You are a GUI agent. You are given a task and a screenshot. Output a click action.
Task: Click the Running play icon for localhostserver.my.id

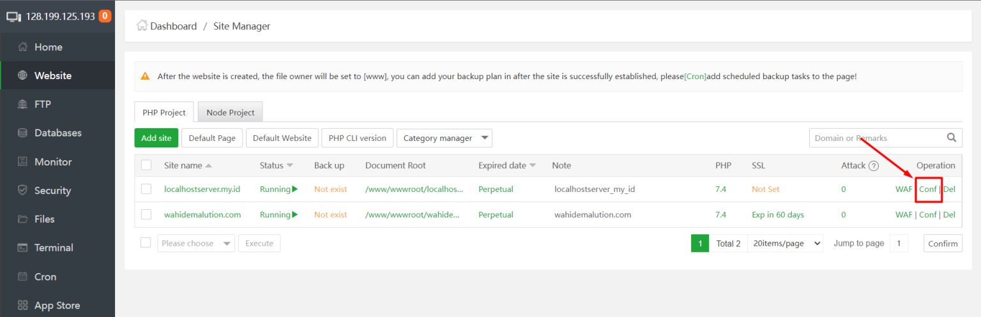pyautogui.click(x=295, y=189)
